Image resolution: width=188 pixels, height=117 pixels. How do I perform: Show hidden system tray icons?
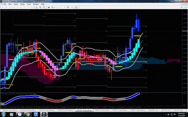click(165, 115)
